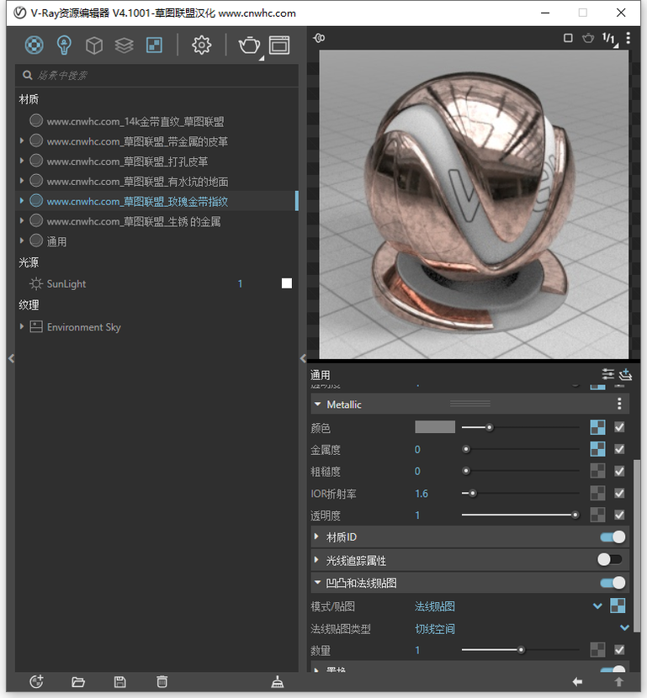Click the 金属度 value field
The height and width of the screenshot is (698, 647).
pos(417,450)
